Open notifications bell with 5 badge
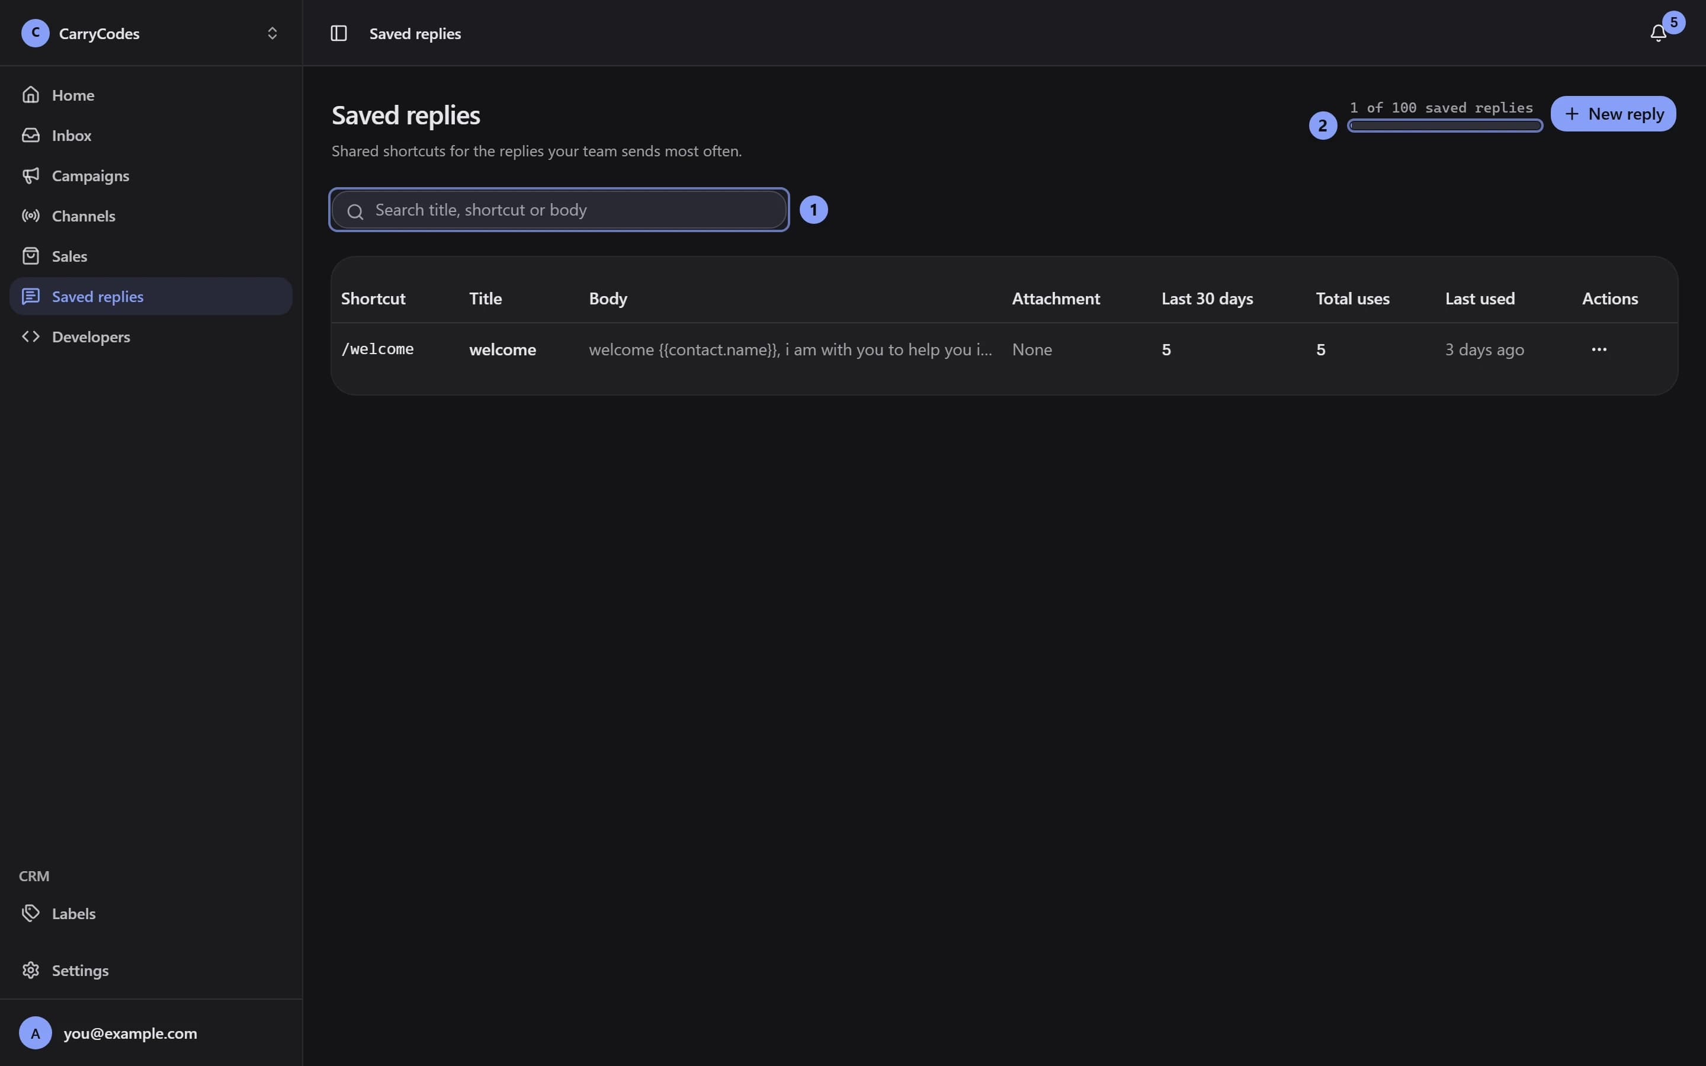The width and height of the screenshot is (1706, 1066). click(x=1658, y=33)
